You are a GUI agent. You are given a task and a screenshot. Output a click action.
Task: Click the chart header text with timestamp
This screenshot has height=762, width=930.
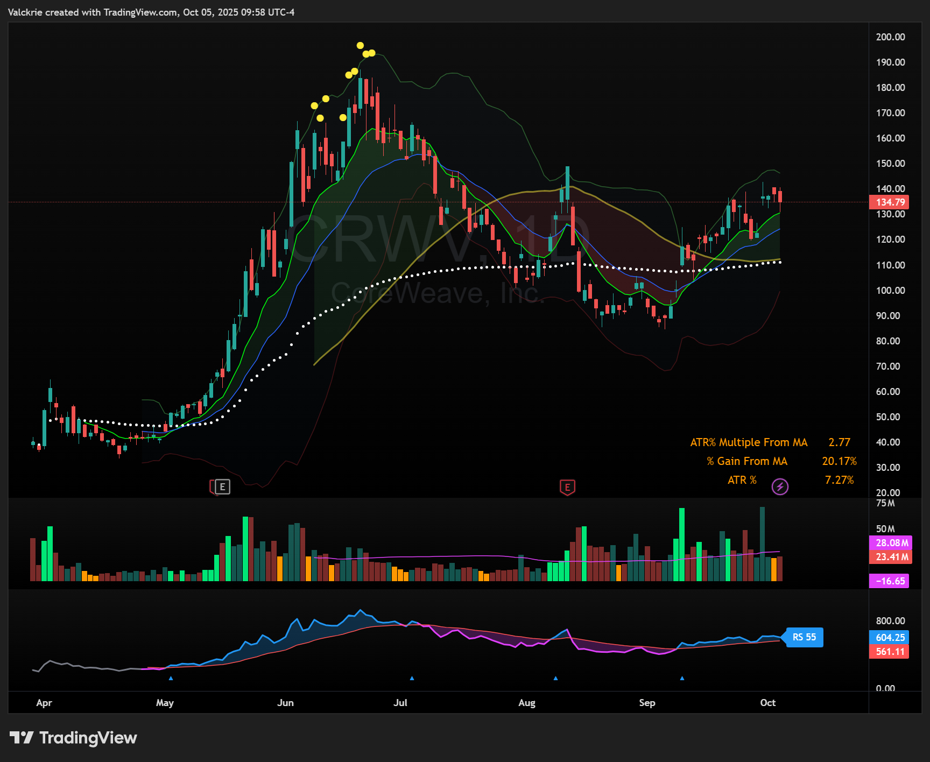(x=151, y=12)
